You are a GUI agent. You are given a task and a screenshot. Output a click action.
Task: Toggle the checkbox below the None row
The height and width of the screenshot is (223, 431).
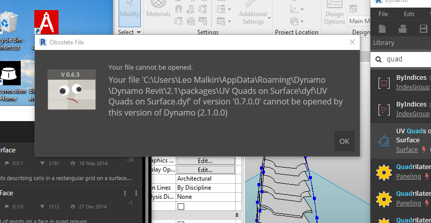(181, 206)
